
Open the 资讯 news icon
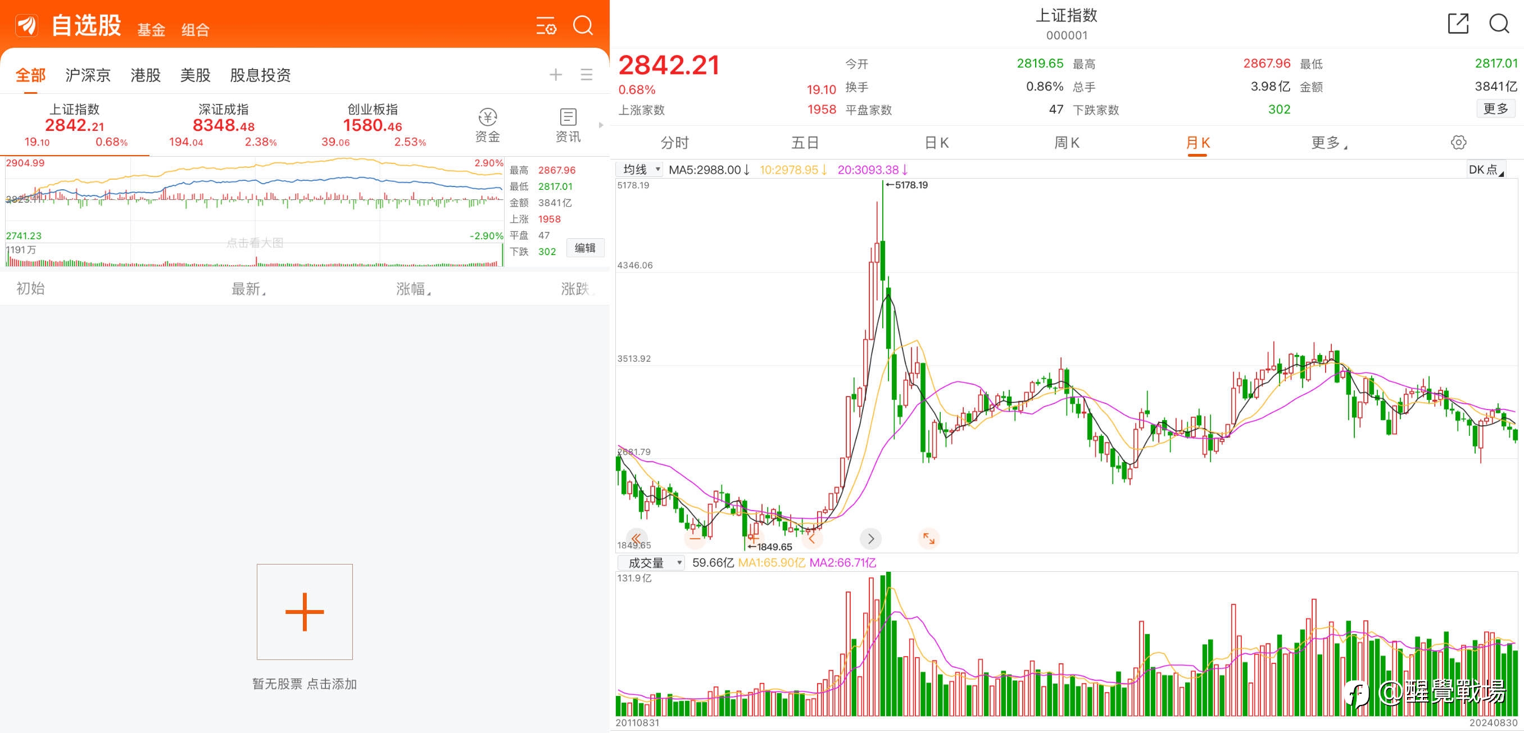(x=568, y=125)
